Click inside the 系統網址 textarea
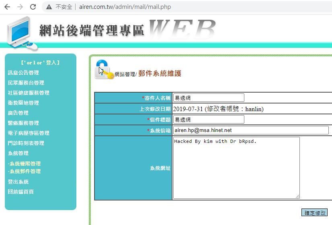Screen dimensions: 332x225 point(236,168)
